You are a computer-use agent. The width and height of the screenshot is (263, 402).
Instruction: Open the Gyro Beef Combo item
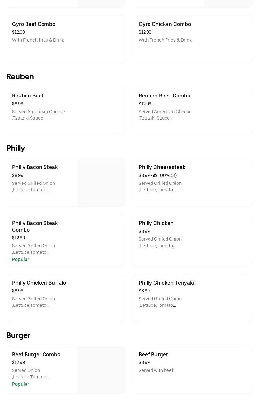(34, 24)
